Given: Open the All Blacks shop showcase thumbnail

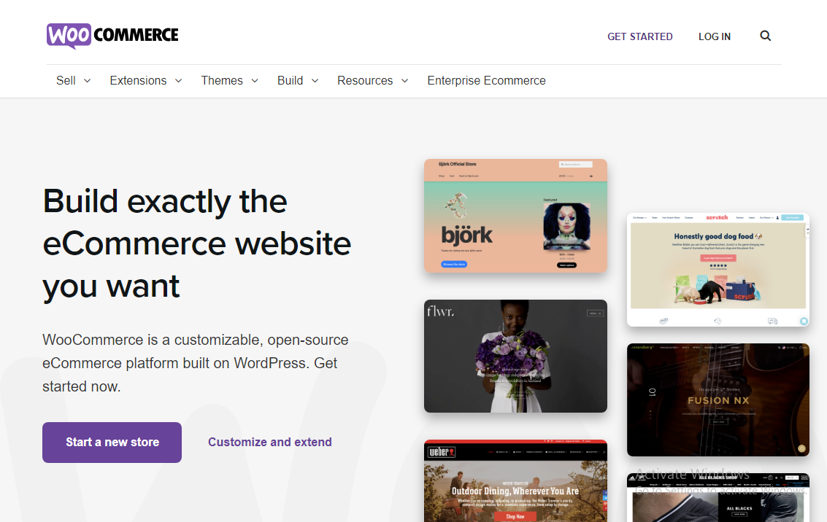Looking at the screenshot, I should 718,499.
